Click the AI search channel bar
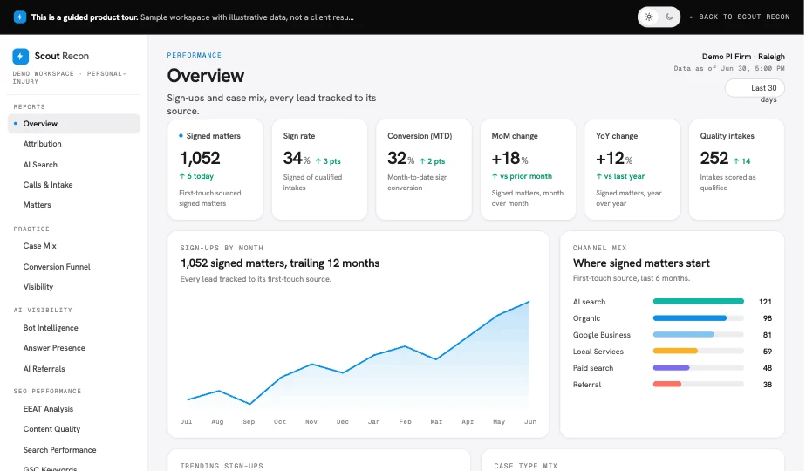This screenshot has height=471, width=806. point(698,301)
